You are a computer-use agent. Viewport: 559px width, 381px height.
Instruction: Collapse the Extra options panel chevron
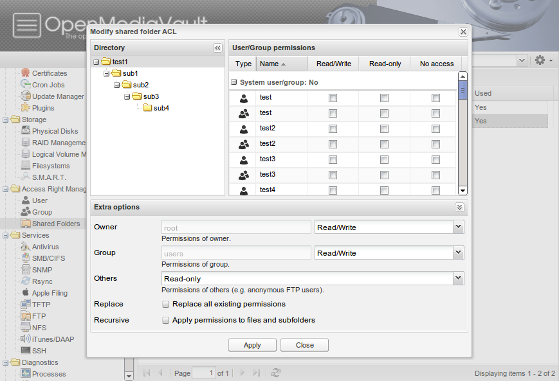[x=459, y=207]
